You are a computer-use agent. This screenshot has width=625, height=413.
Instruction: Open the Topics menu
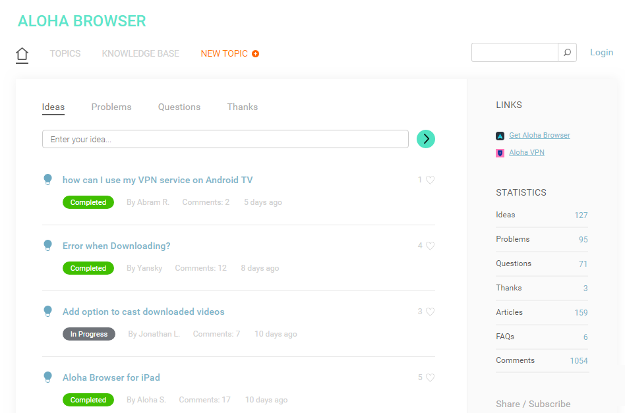click(x=65, y=53)
